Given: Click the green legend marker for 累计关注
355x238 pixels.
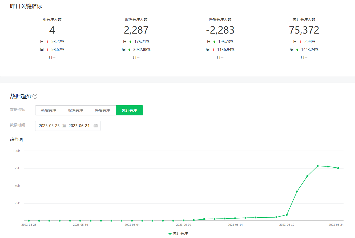Looking at the screenshot, I should click(x=170, y=233).
